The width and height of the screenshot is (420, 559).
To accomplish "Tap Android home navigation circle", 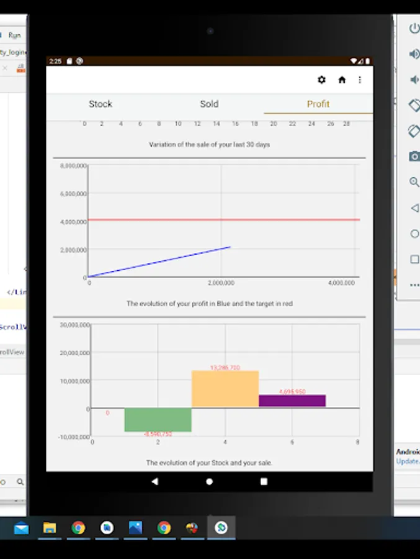I will point(210,481).
